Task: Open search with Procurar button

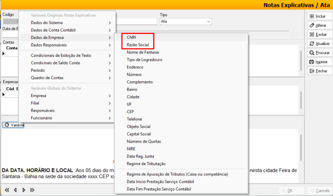Action: tap(319, 53)
